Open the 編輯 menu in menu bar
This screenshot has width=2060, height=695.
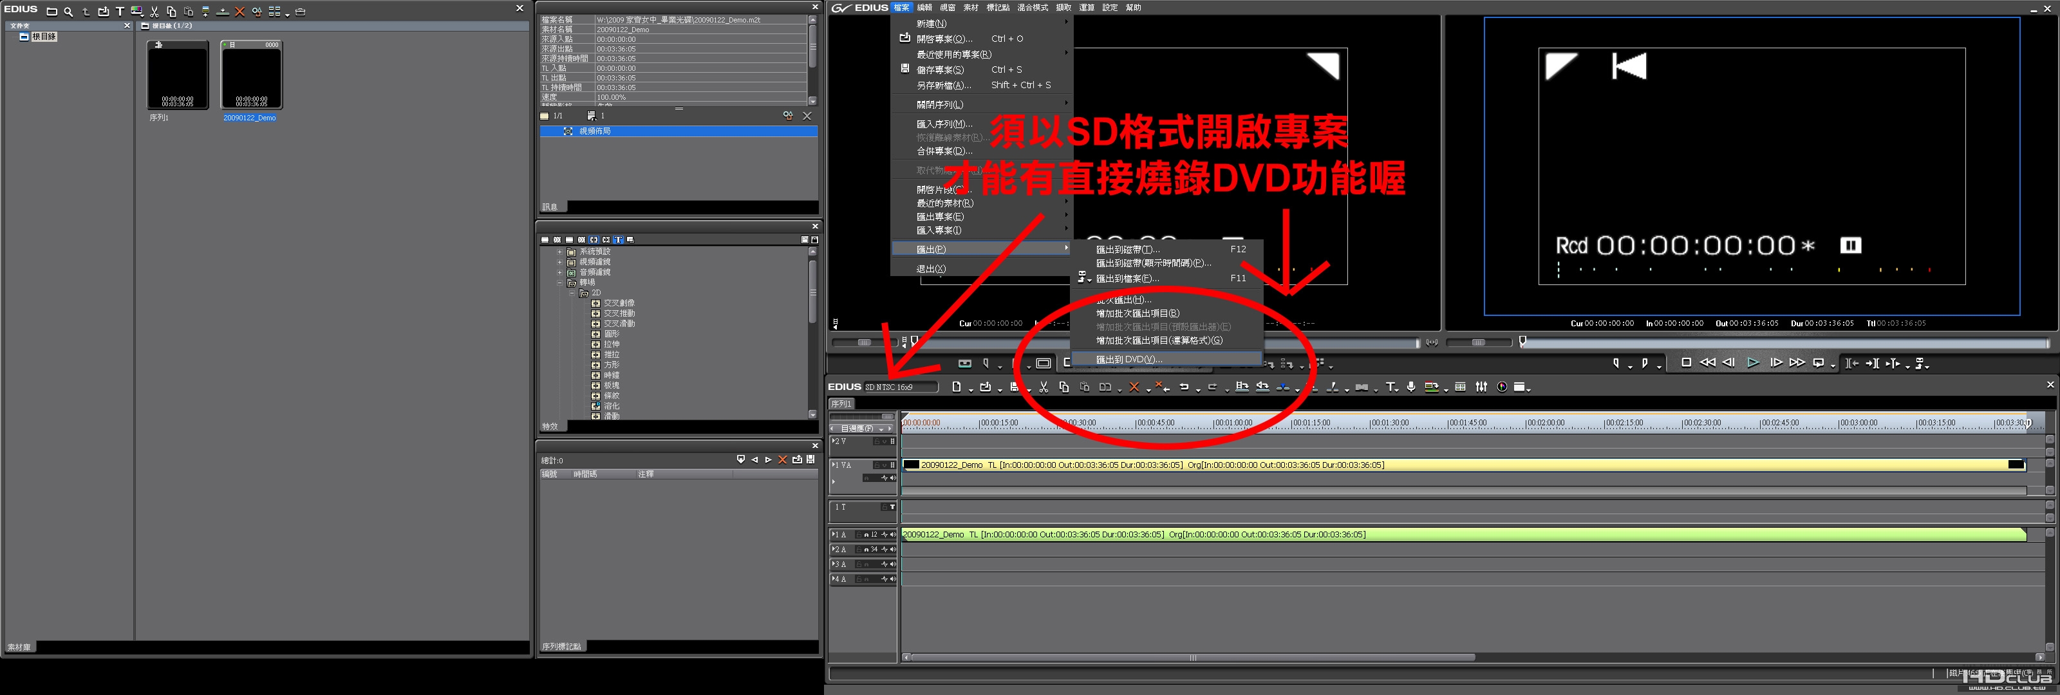pyautogui.click(x=924, y=7)
